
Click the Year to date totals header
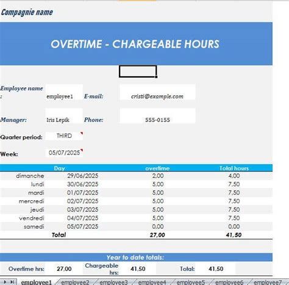pos(135,258)
